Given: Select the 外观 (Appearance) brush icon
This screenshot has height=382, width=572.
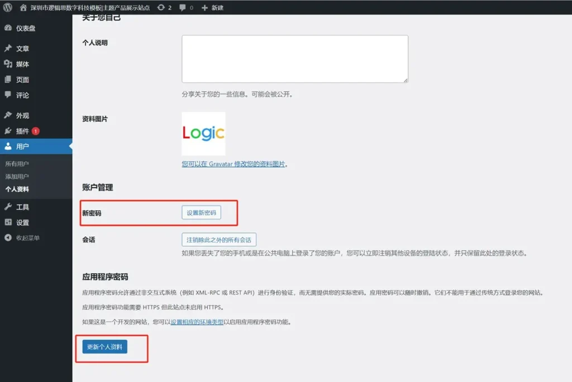Looking at the screenshot, I should tap(8, 116).
